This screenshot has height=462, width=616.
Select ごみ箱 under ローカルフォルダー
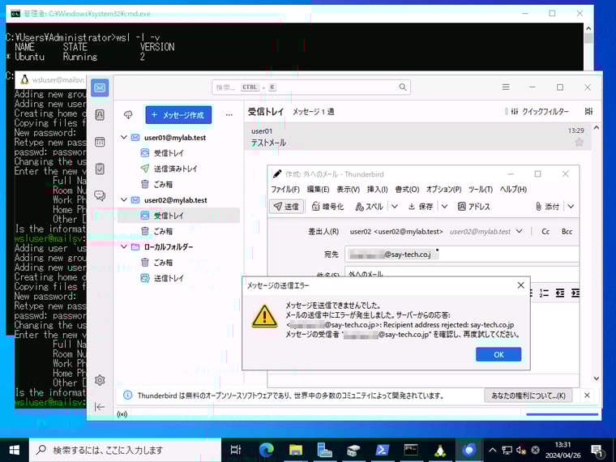pyautogui.click(x=179, y=263)
